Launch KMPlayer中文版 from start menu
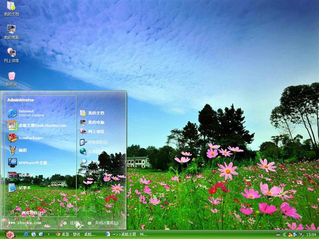 coord(27,163)
